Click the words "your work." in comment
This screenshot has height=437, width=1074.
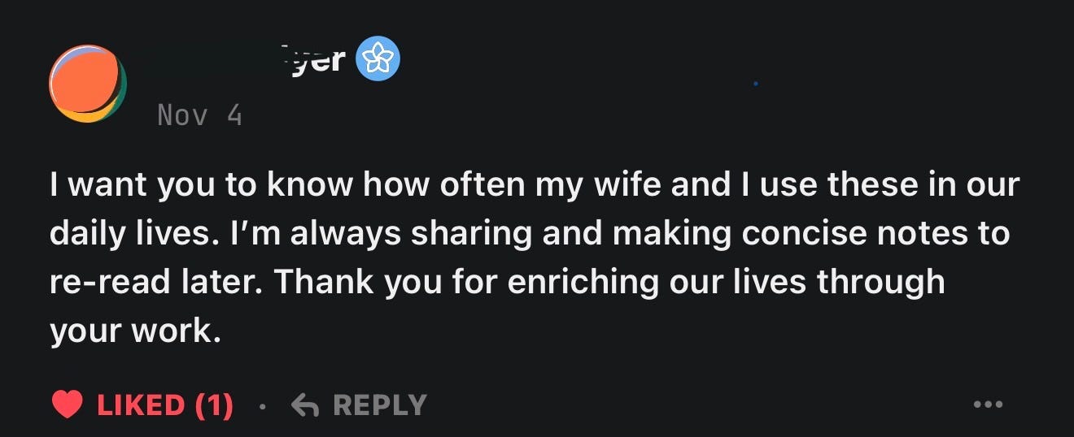[135, 331]
